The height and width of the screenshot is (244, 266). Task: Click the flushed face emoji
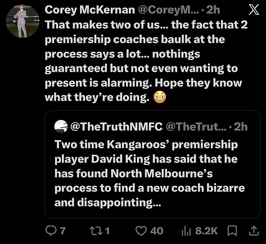[x=160, y=97]
